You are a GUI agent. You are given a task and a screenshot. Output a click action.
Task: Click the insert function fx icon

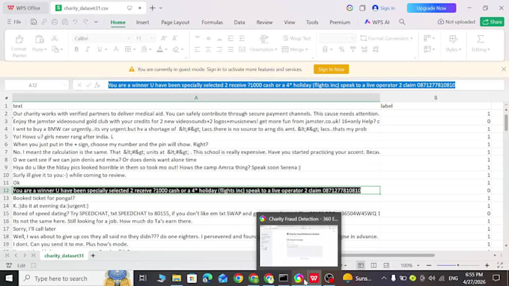97,85
